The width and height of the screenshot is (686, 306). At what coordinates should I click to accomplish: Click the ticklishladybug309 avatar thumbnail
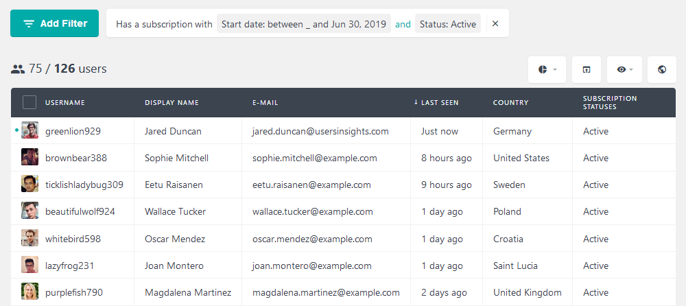pos(29,184)
